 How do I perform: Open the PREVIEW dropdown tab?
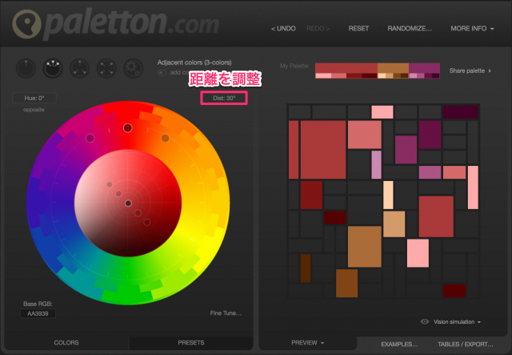[307, 342]
